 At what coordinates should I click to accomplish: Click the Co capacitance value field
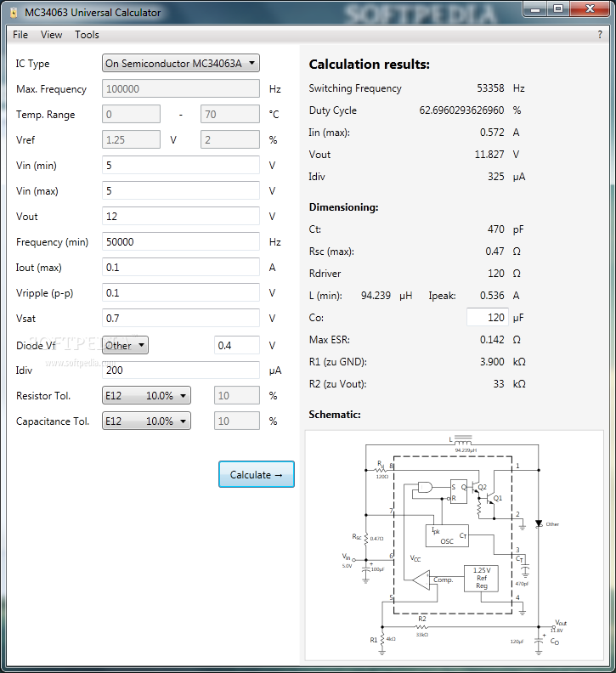[x=488, y=317]
